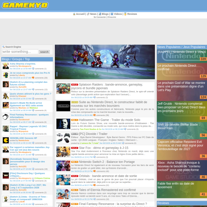Click the NS2 tag on Orbitals article
207x207 pixels.
pos(75,176)
